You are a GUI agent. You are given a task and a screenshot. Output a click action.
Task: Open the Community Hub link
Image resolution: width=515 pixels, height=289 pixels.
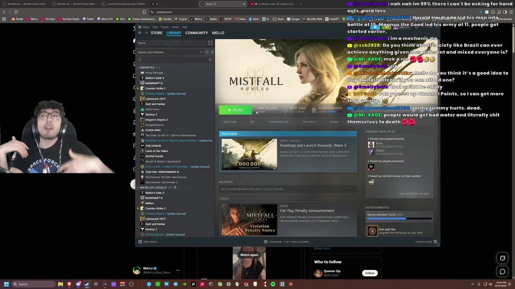pos(278,122)
